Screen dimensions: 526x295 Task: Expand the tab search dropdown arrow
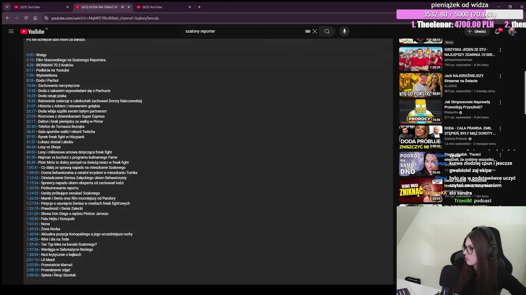point(7,7)
